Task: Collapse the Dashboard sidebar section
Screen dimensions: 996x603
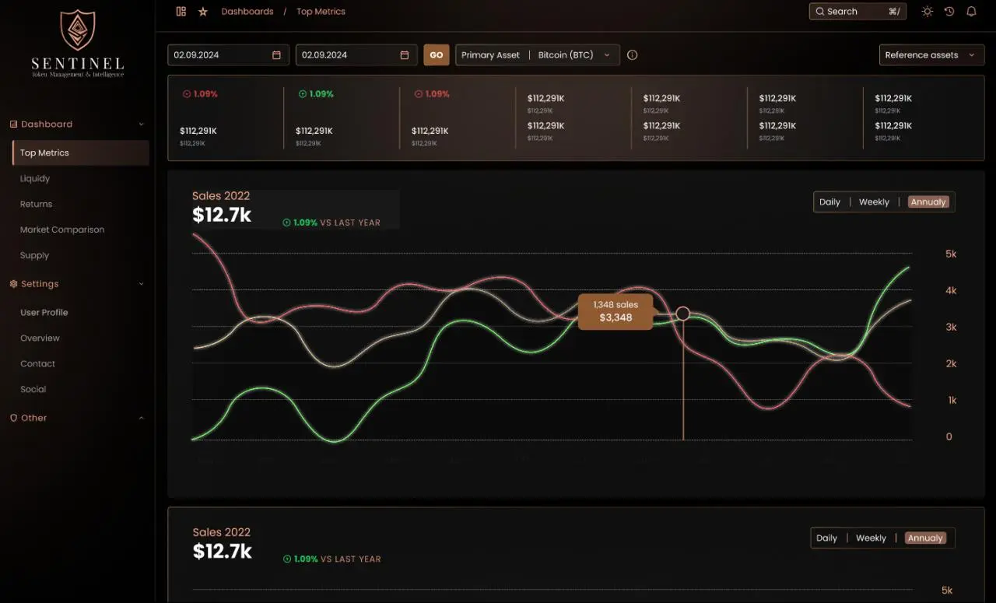Action: click(141, 124)
